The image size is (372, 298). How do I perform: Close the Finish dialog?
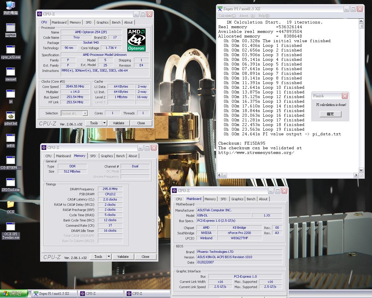[345, 96]
